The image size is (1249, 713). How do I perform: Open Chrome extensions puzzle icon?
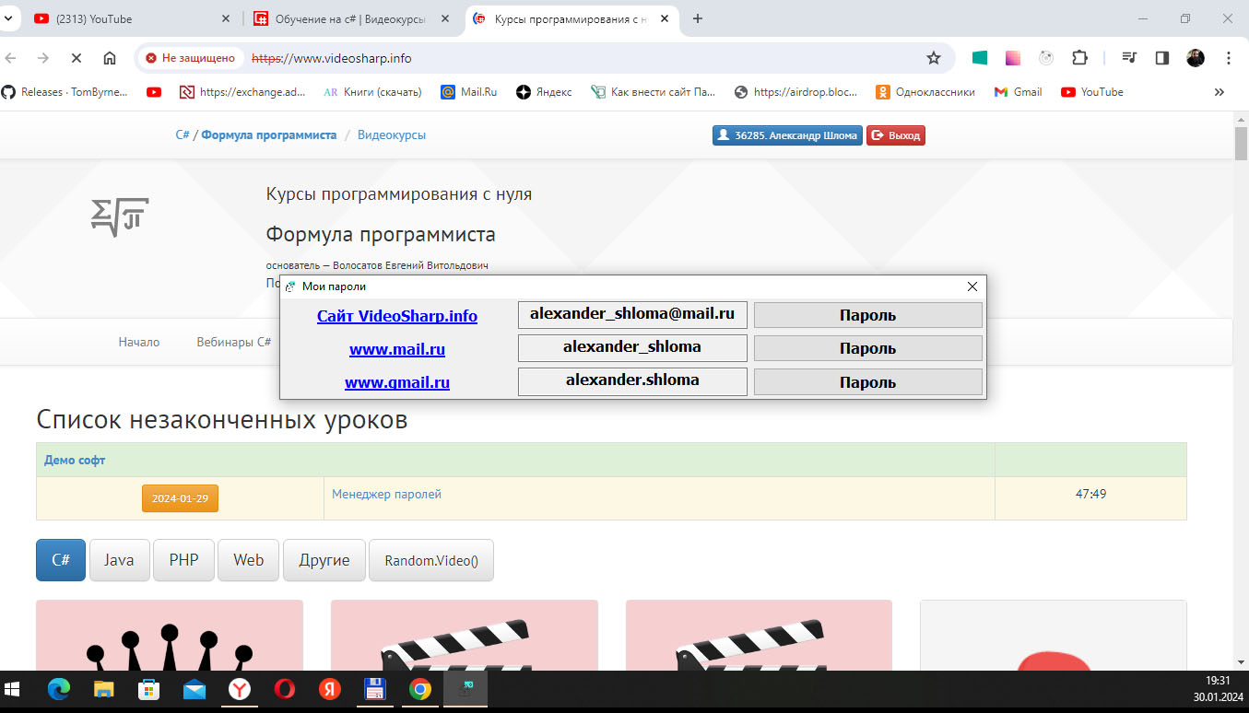point(1079,58)
